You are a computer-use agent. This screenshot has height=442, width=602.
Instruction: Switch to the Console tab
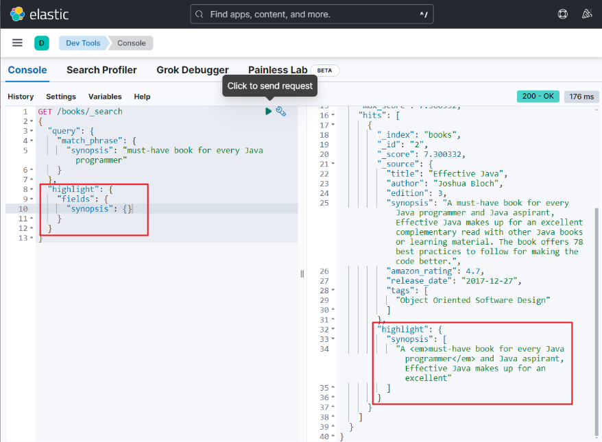pyautogui.click(x=27, y=70)
